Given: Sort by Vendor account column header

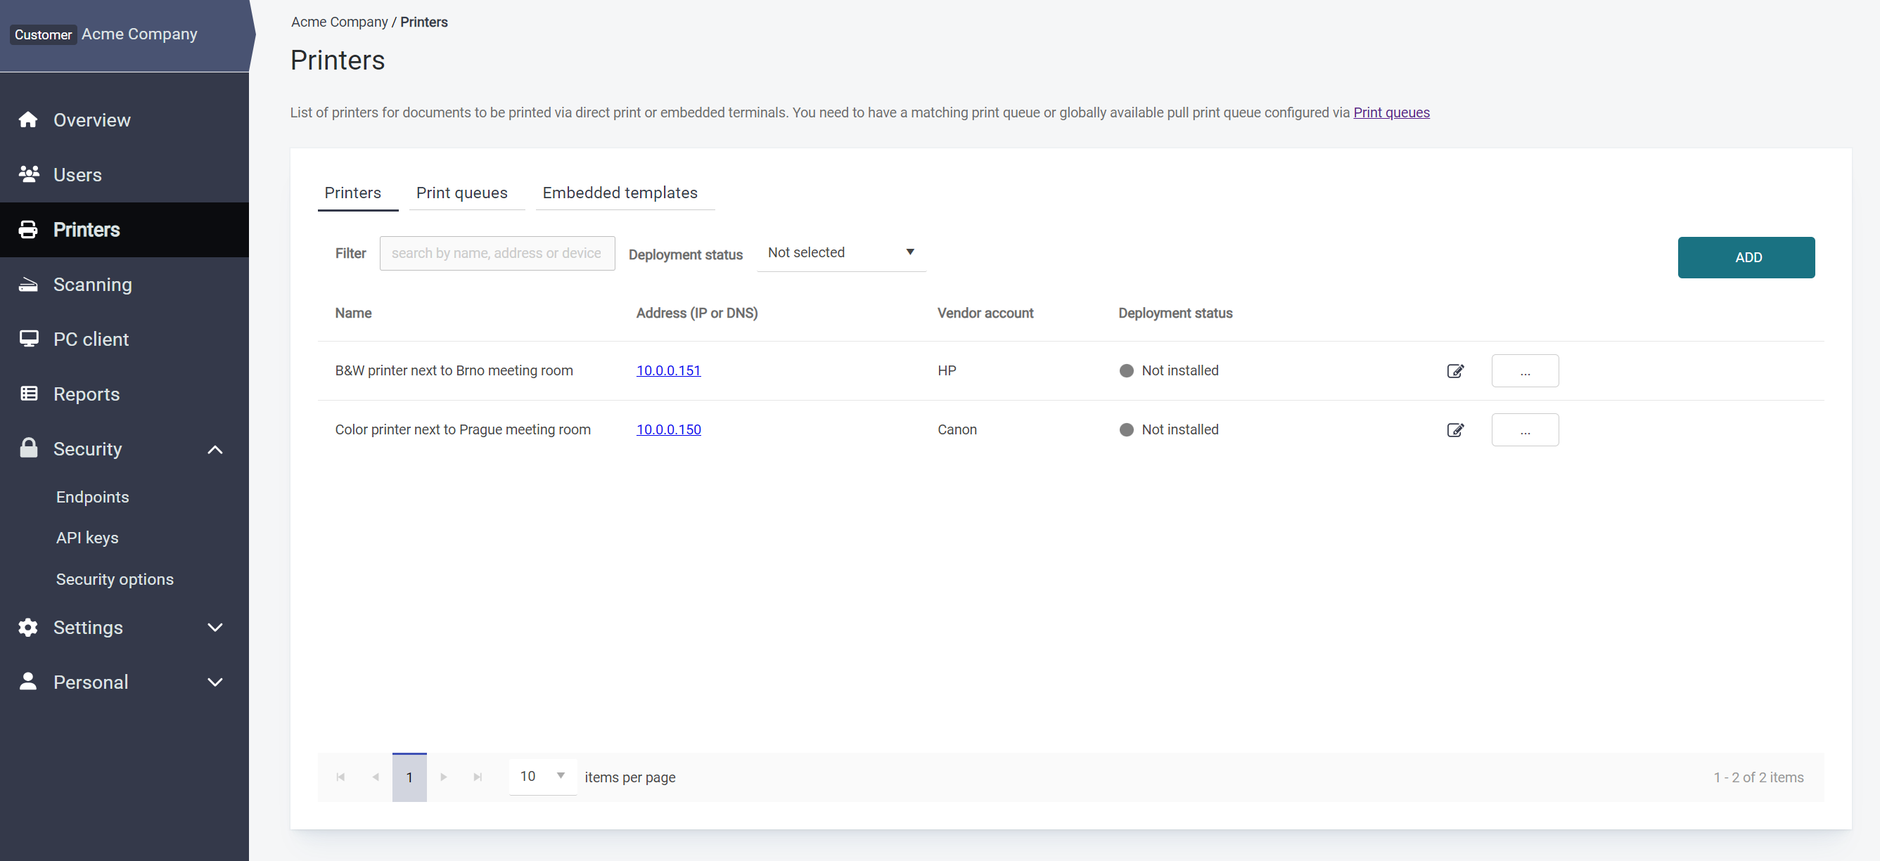Looking at the screenshot, I should pos(985,313).
